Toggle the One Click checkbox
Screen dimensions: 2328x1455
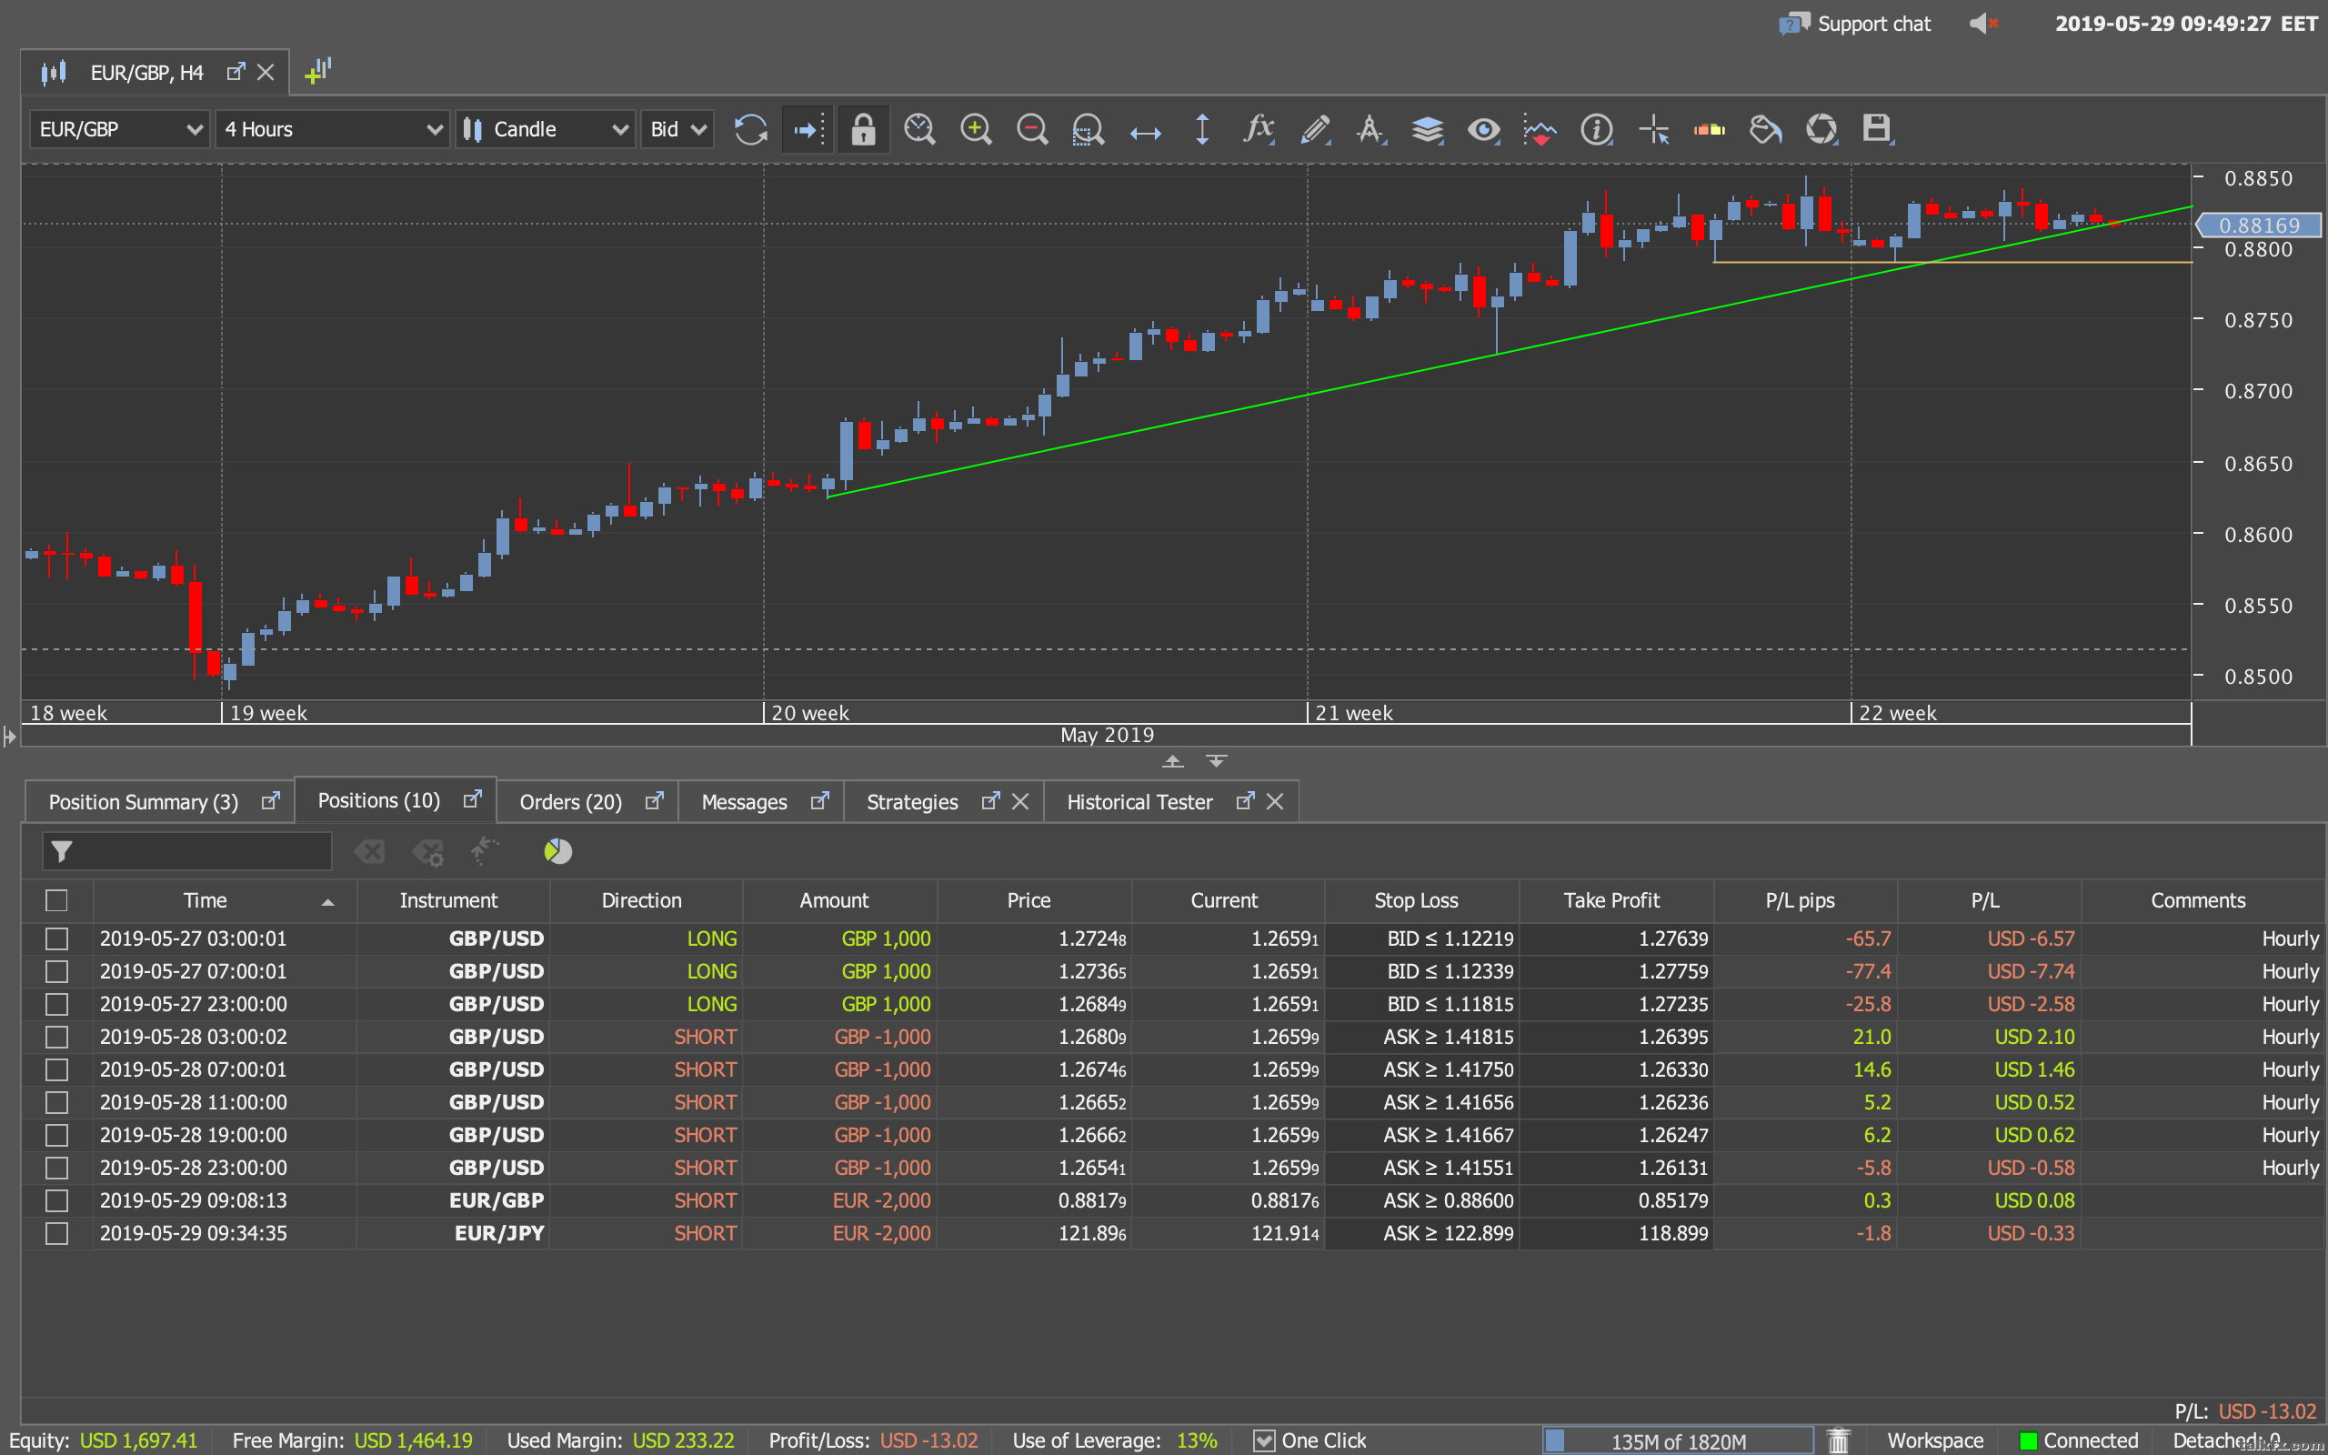tap(1264, 1440)
